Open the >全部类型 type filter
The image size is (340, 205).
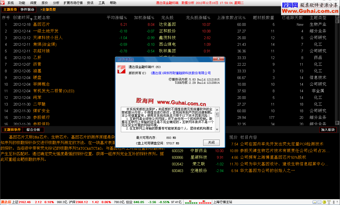(x=48, y=10)
